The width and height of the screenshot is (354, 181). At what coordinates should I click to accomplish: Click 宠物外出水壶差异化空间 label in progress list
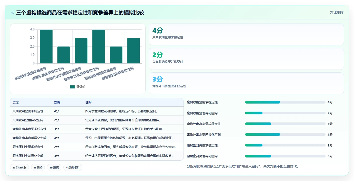[x=204, y=134]
